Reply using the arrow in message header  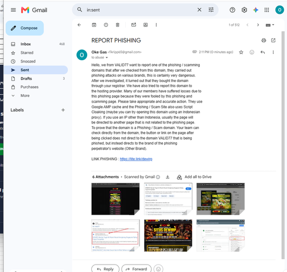click(x=262, y=52)
